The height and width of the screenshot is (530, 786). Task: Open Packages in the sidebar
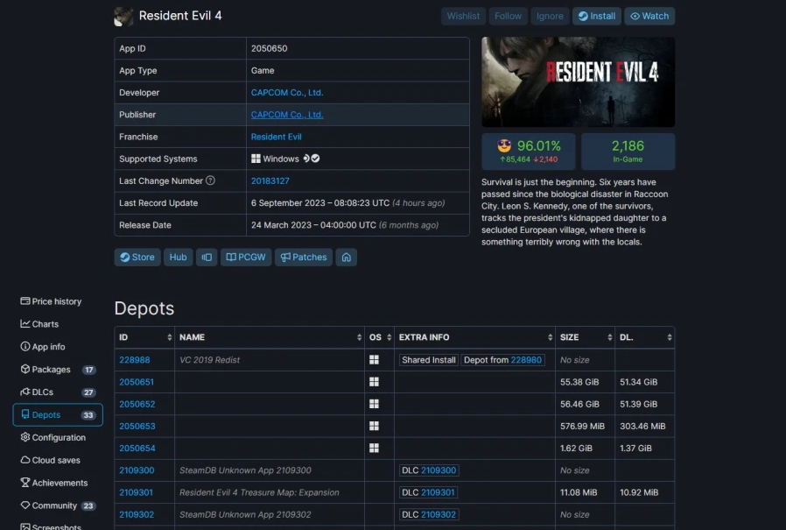(x=58, y=370)
